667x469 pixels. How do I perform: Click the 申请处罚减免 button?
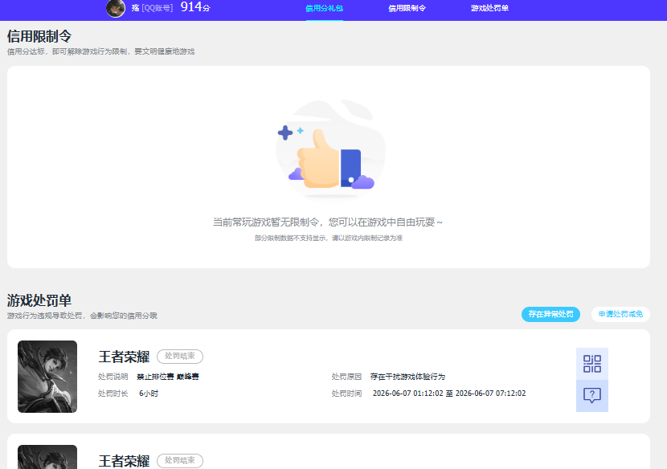click(x=620, y=314)
